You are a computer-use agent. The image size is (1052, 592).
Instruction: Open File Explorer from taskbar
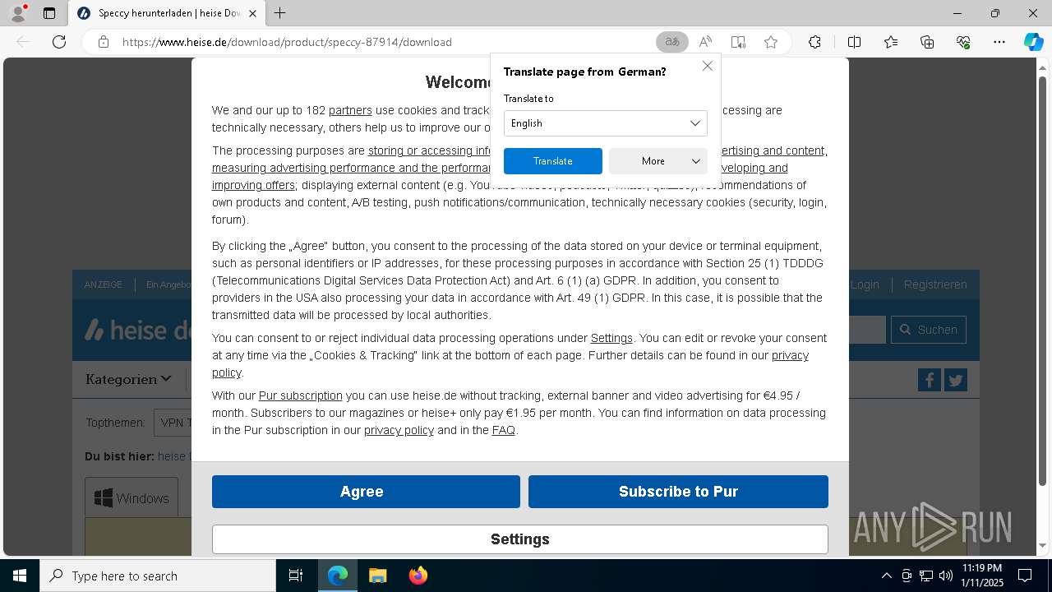pyautogui.click(x=377, y=576)
